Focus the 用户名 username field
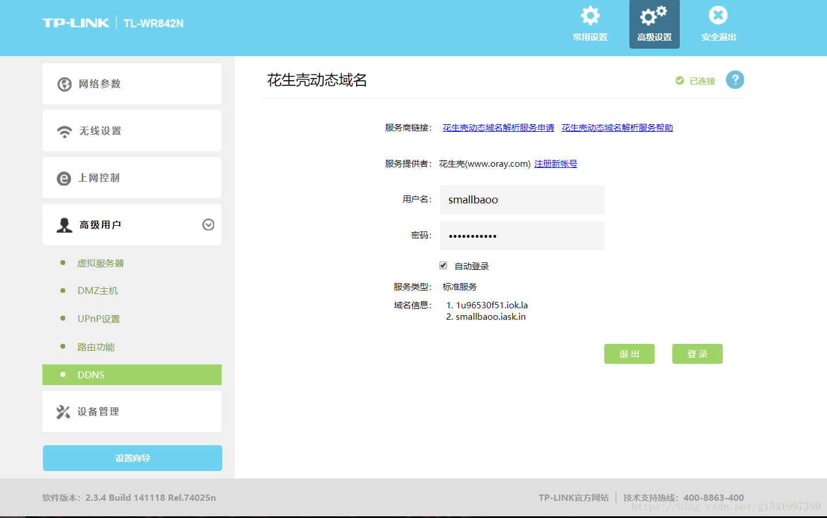Viewport: 827px width, 518px height. pos(522,199)
